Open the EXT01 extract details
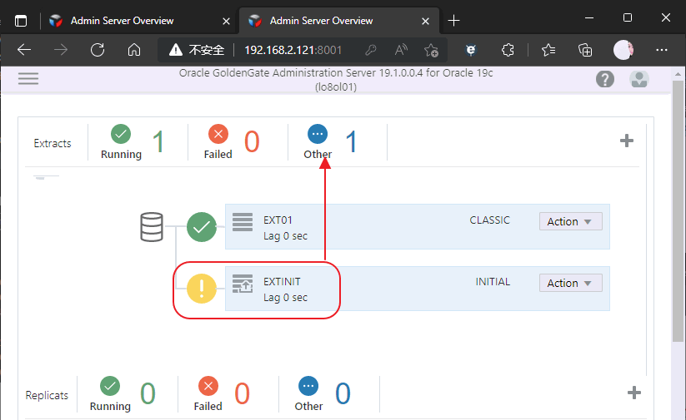 [x=278, y=220]
